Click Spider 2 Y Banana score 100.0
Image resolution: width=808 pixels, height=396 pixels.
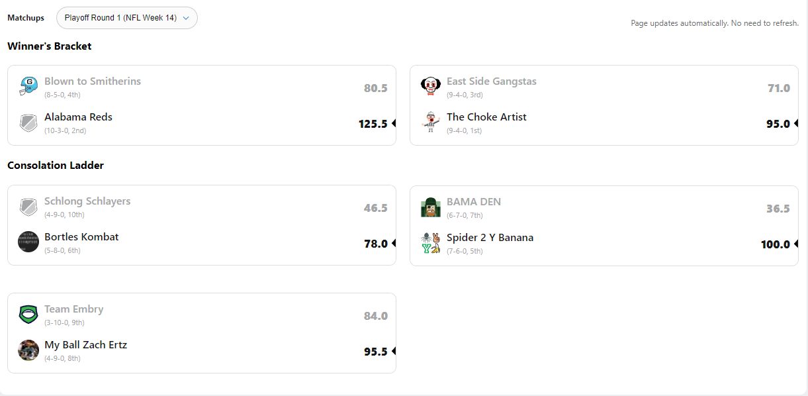(775, 244)
